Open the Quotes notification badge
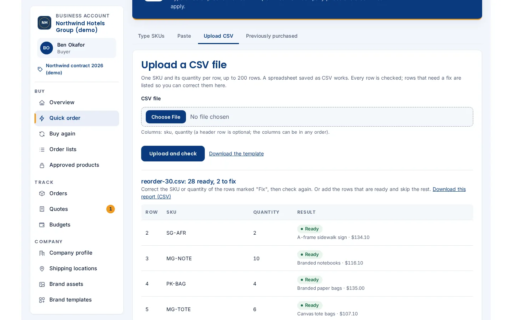Viewport: 512px width, 320px height. coord(111,209)
